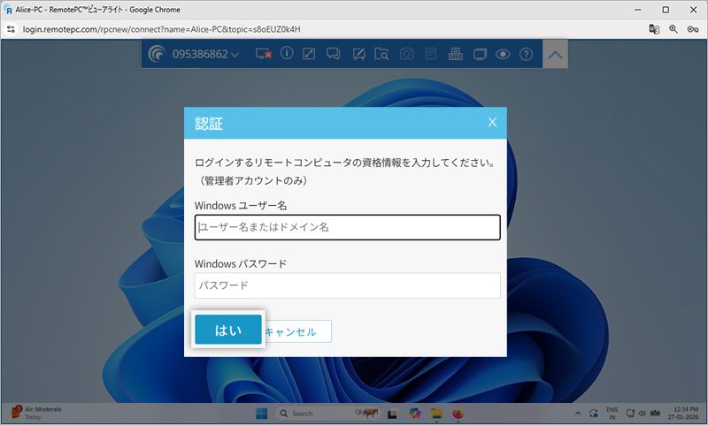Open the help question mark icon

coord(526,54)
